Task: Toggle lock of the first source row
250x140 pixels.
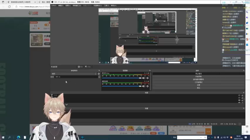Action: pos(242,96)
